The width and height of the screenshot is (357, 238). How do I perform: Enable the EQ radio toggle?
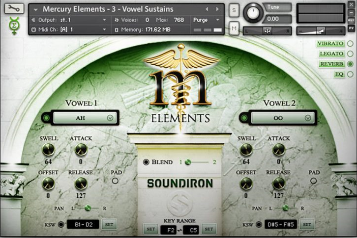[350, 74]
